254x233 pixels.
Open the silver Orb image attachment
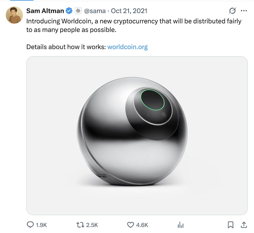click(137, 135)
